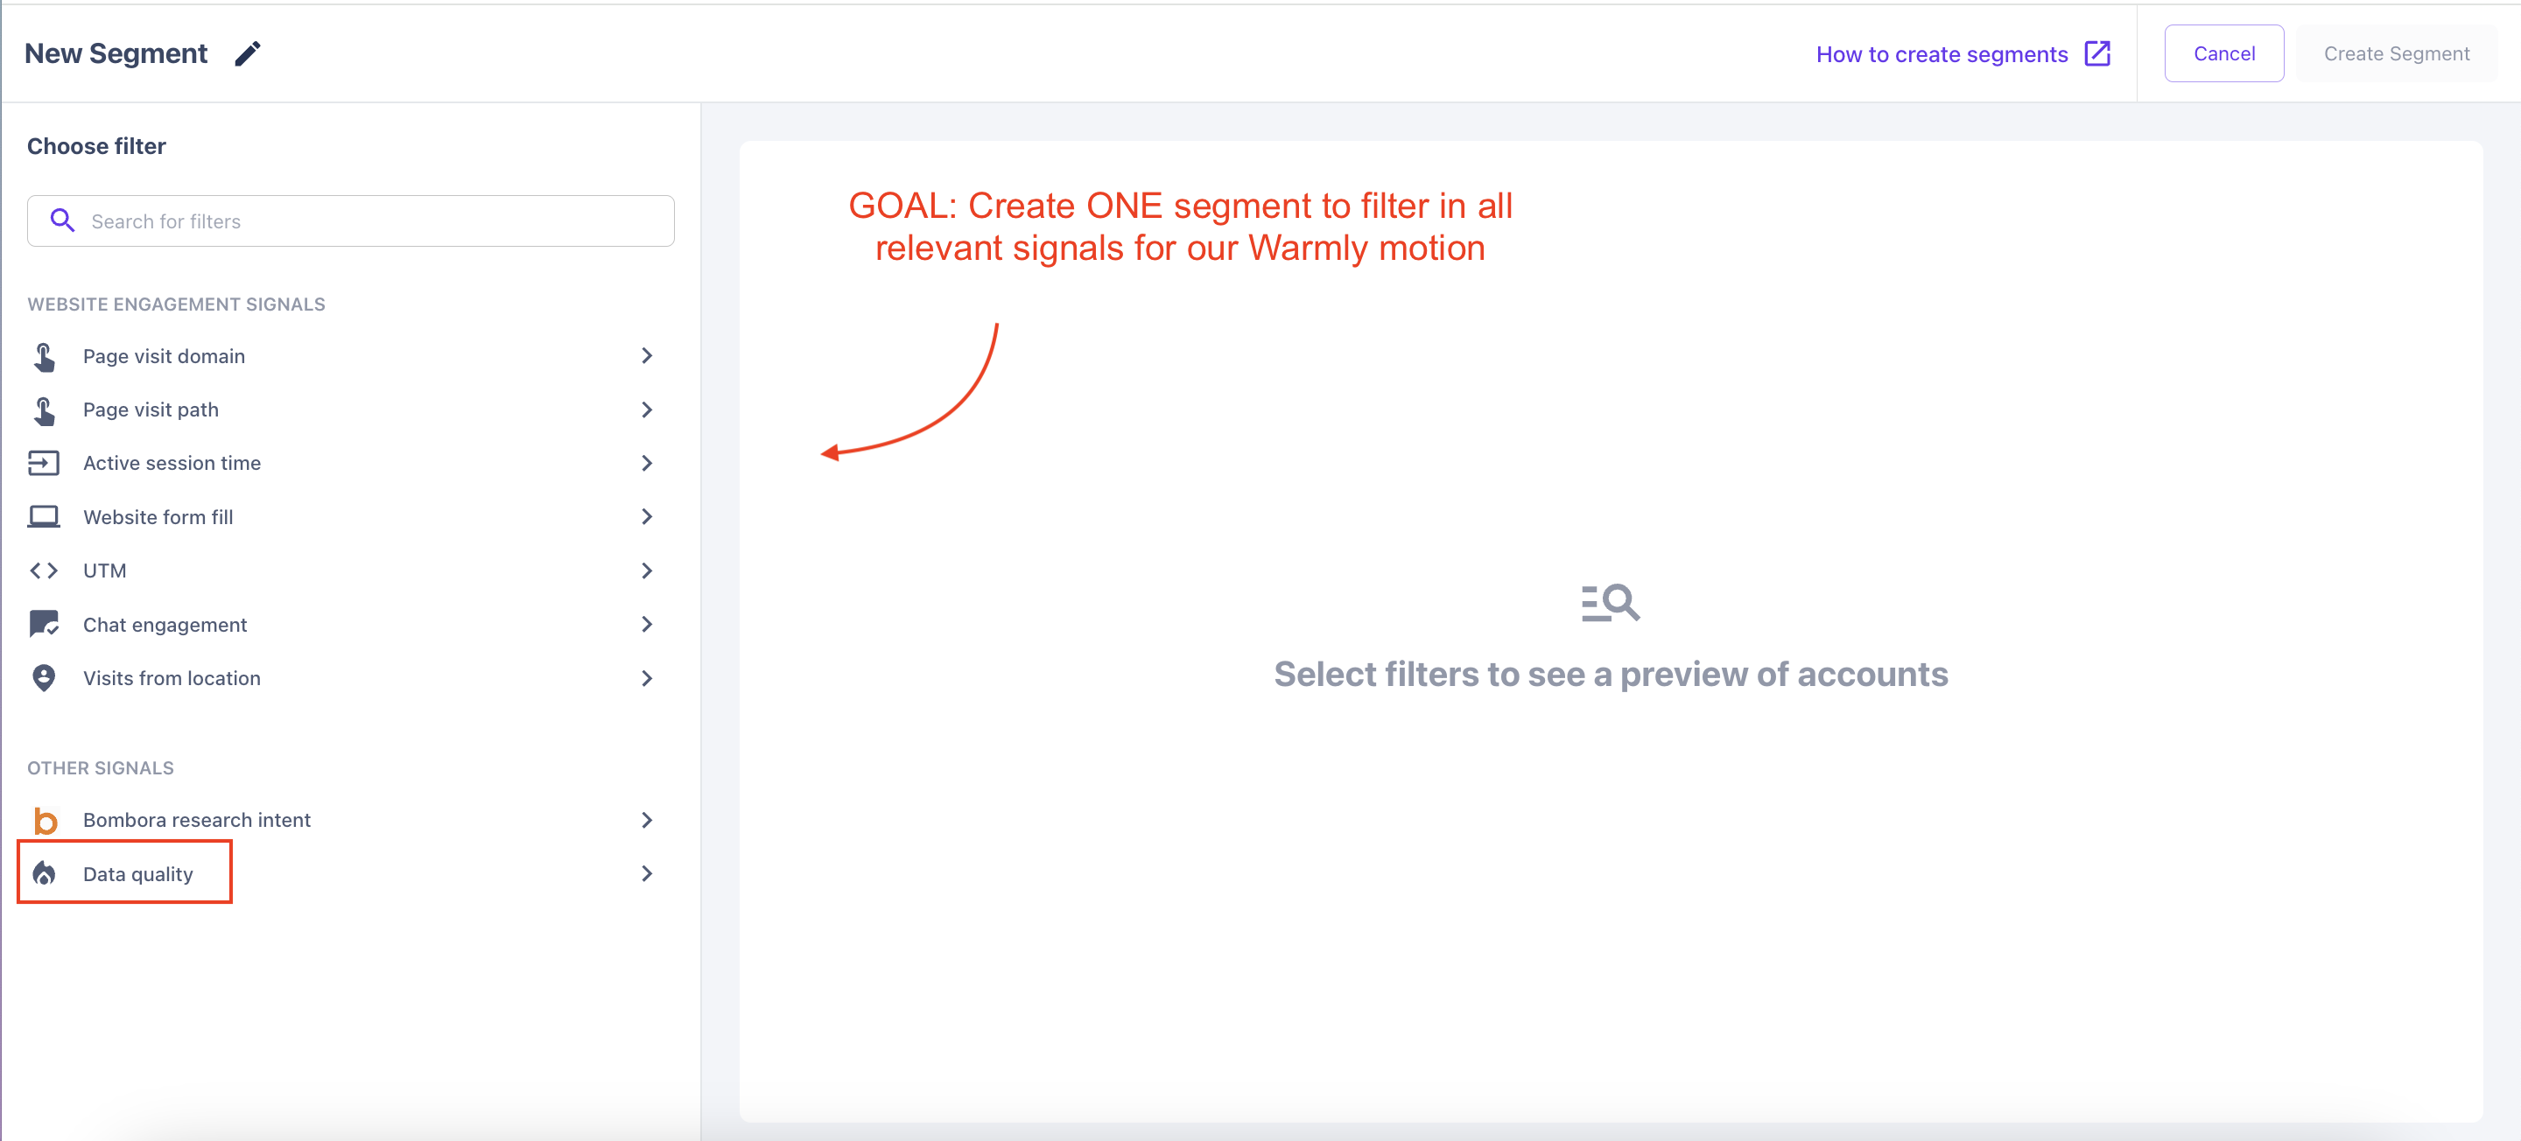This screenshot has width=2521, height=1141.
Task: Click the Page visit domain pointer icon
Action: coord(44,356)
